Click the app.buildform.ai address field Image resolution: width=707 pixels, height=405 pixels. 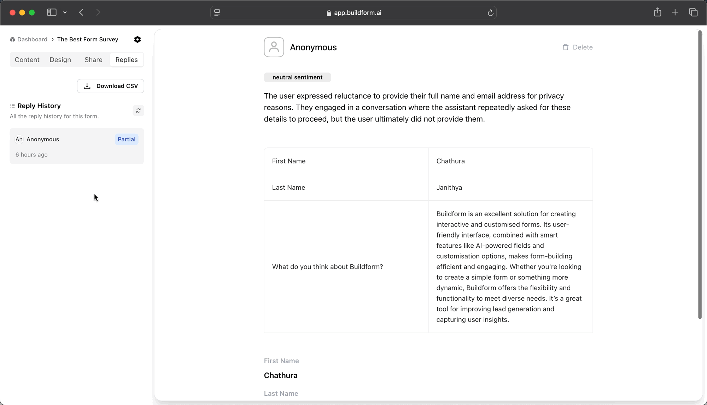(353, 13)
